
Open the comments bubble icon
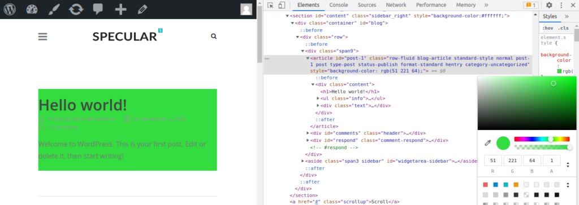98,9
